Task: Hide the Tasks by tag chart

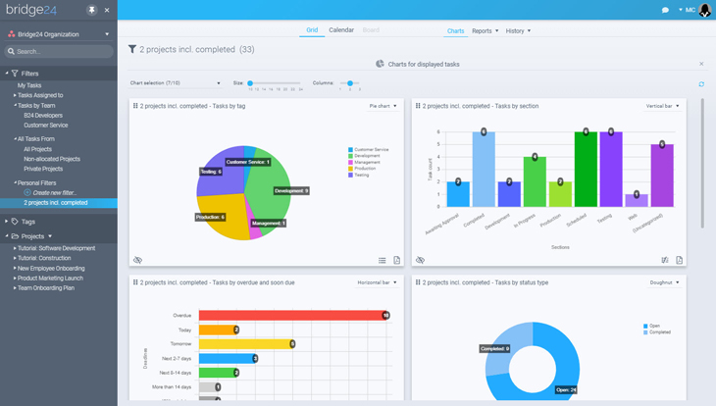Action: [137, 260]
